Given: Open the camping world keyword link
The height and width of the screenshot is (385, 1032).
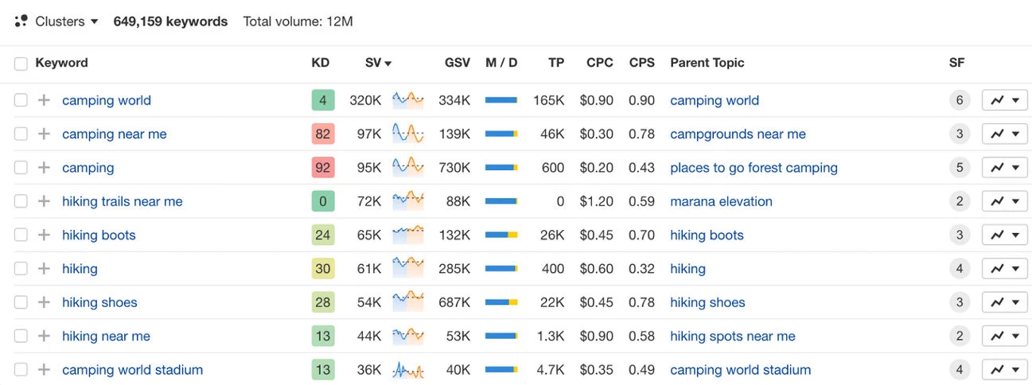Looking at the screenshot, I should tap(107, 100).
